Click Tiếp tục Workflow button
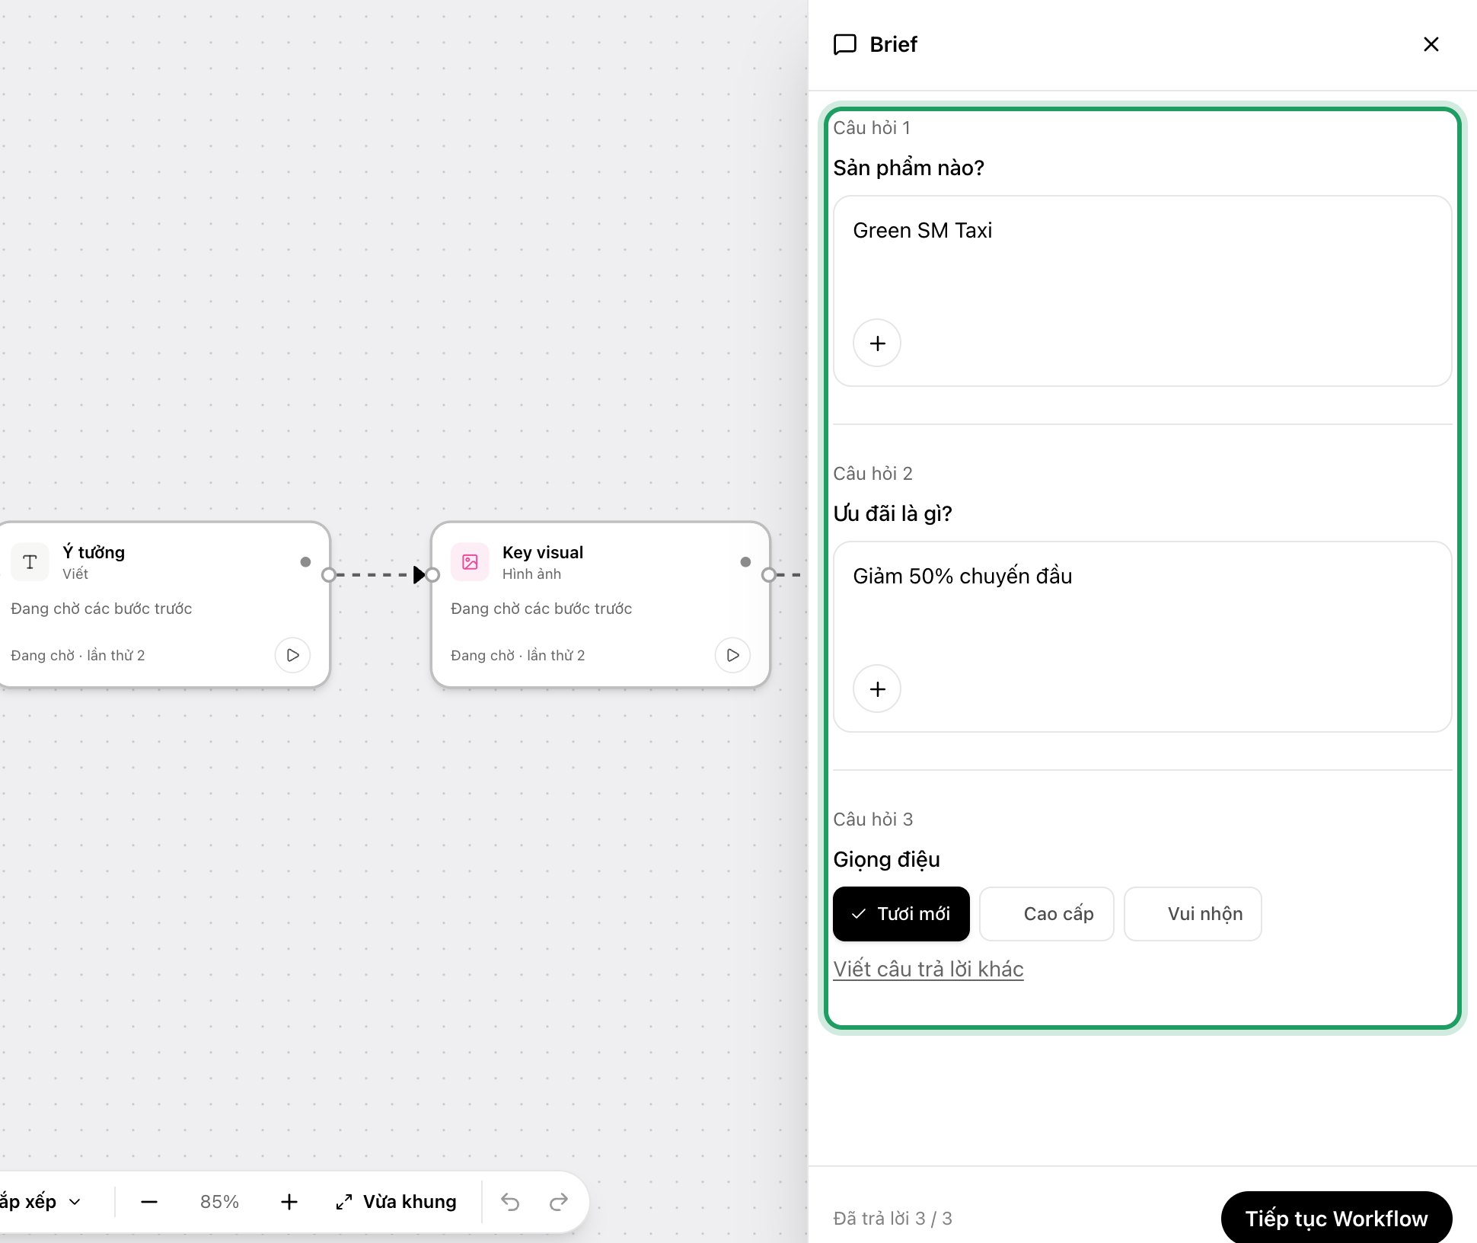Screen dimensions: 1477x1243 (1336, 1218)
